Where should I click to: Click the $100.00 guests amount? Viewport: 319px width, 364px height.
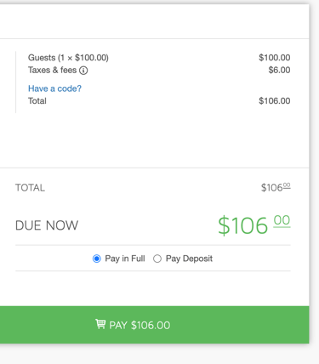[275, 58]
